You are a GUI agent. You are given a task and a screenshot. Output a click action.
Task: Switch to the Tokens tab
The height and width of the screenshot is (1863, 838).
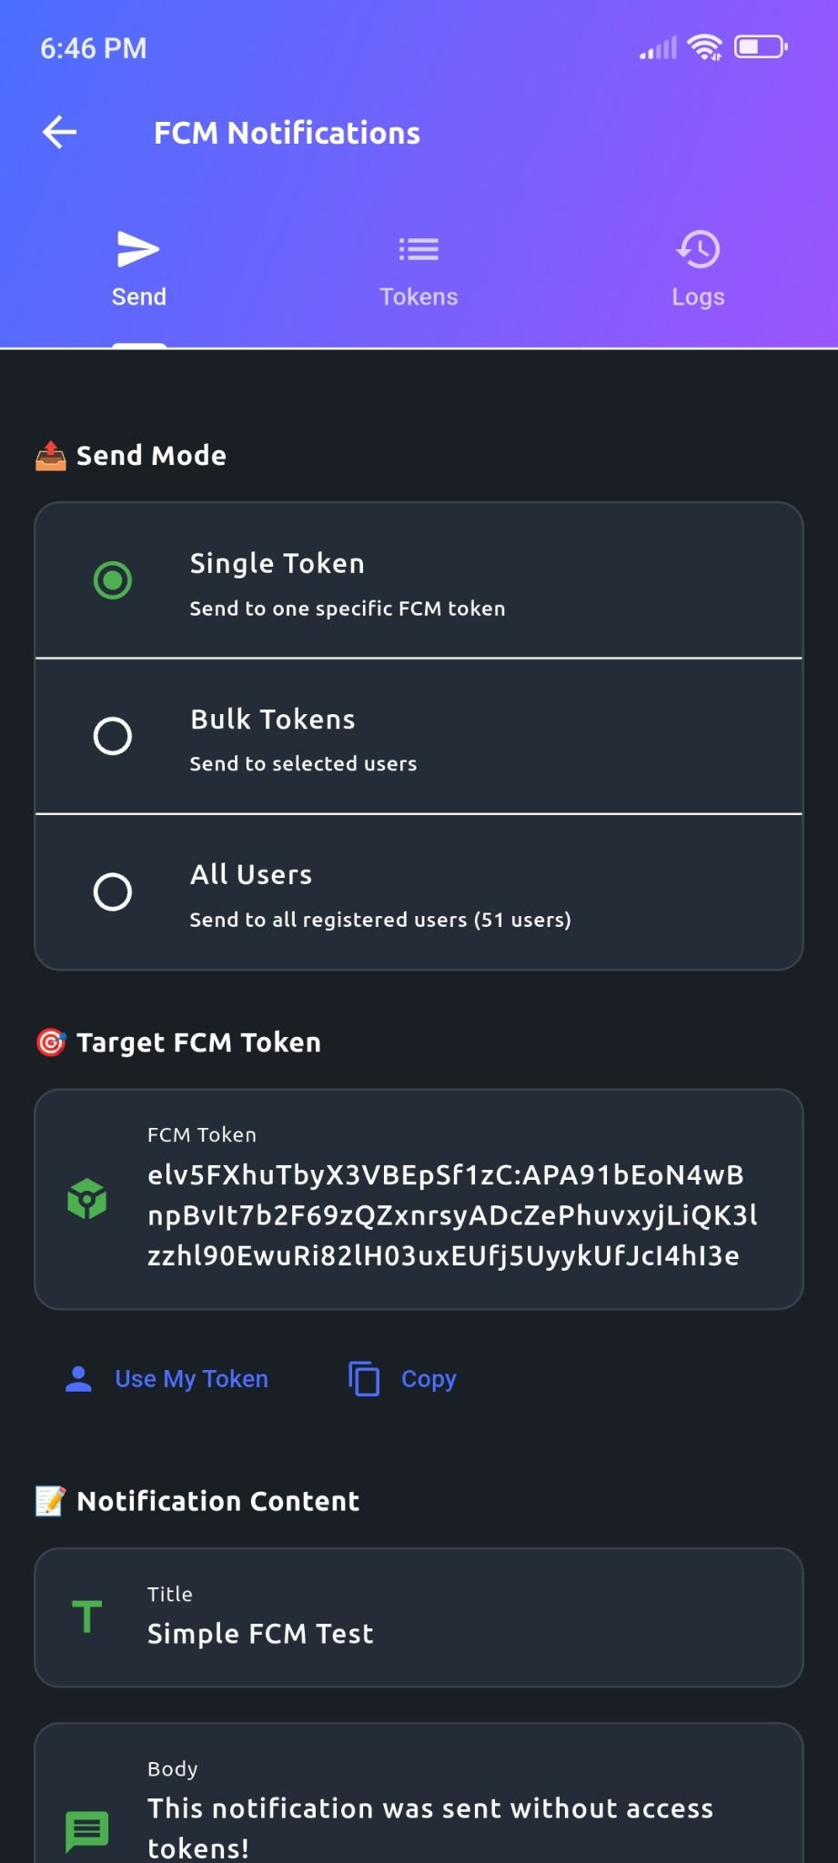tap(419, 270)
